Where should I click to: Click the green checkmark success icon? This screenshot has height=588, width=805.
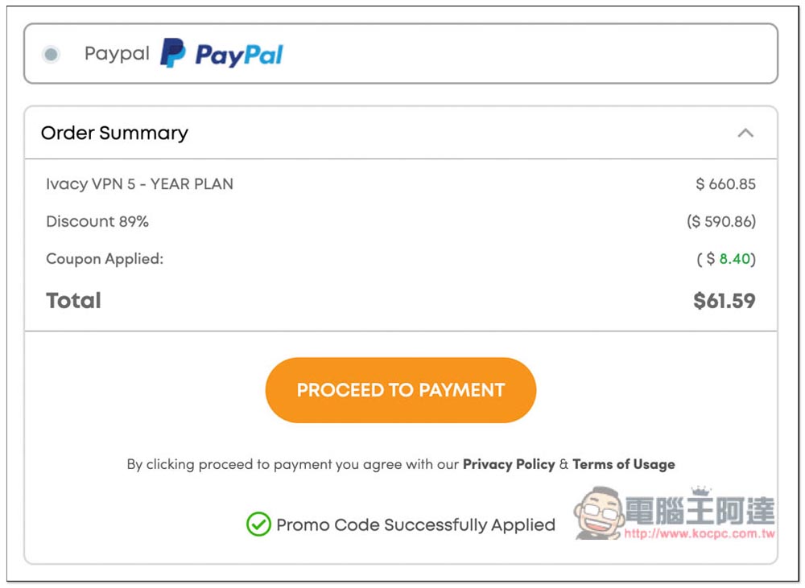[258, 524]
